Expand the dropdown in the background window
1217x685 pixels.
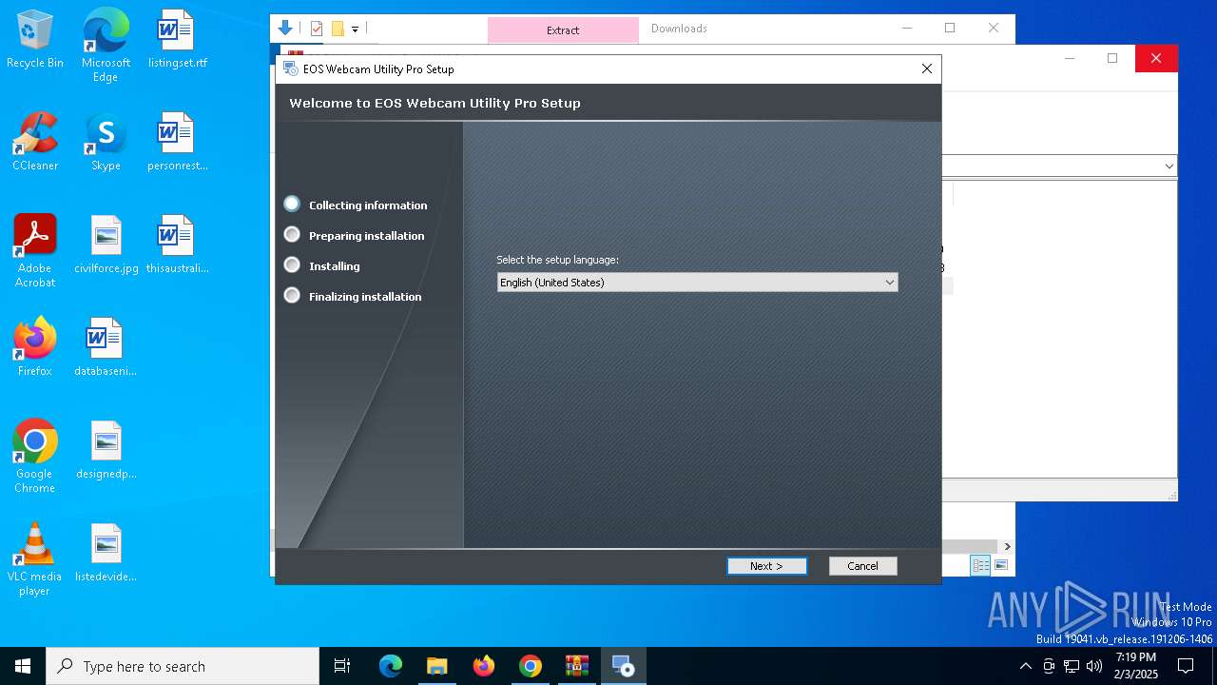click(1169, 166)
